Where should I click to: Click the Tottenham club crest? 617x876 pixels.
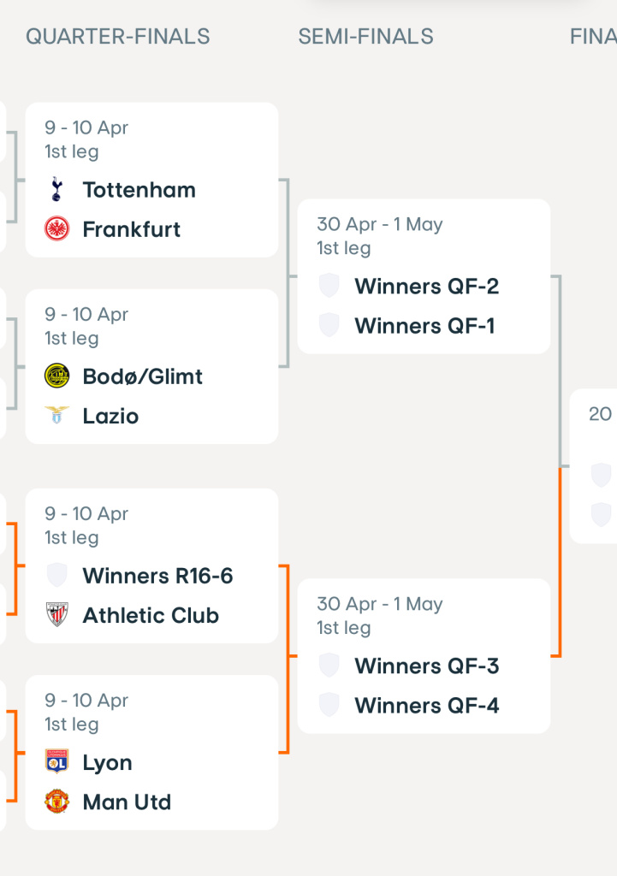click(56, 190)
